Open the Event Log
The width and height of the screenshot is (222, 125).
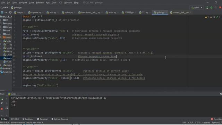coord(216,119)
